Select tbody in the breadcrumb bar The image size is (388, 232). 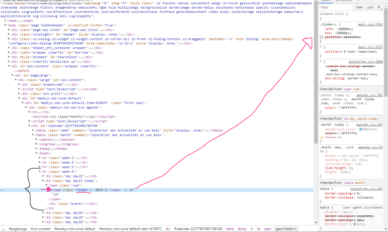(x=242, y=229)
